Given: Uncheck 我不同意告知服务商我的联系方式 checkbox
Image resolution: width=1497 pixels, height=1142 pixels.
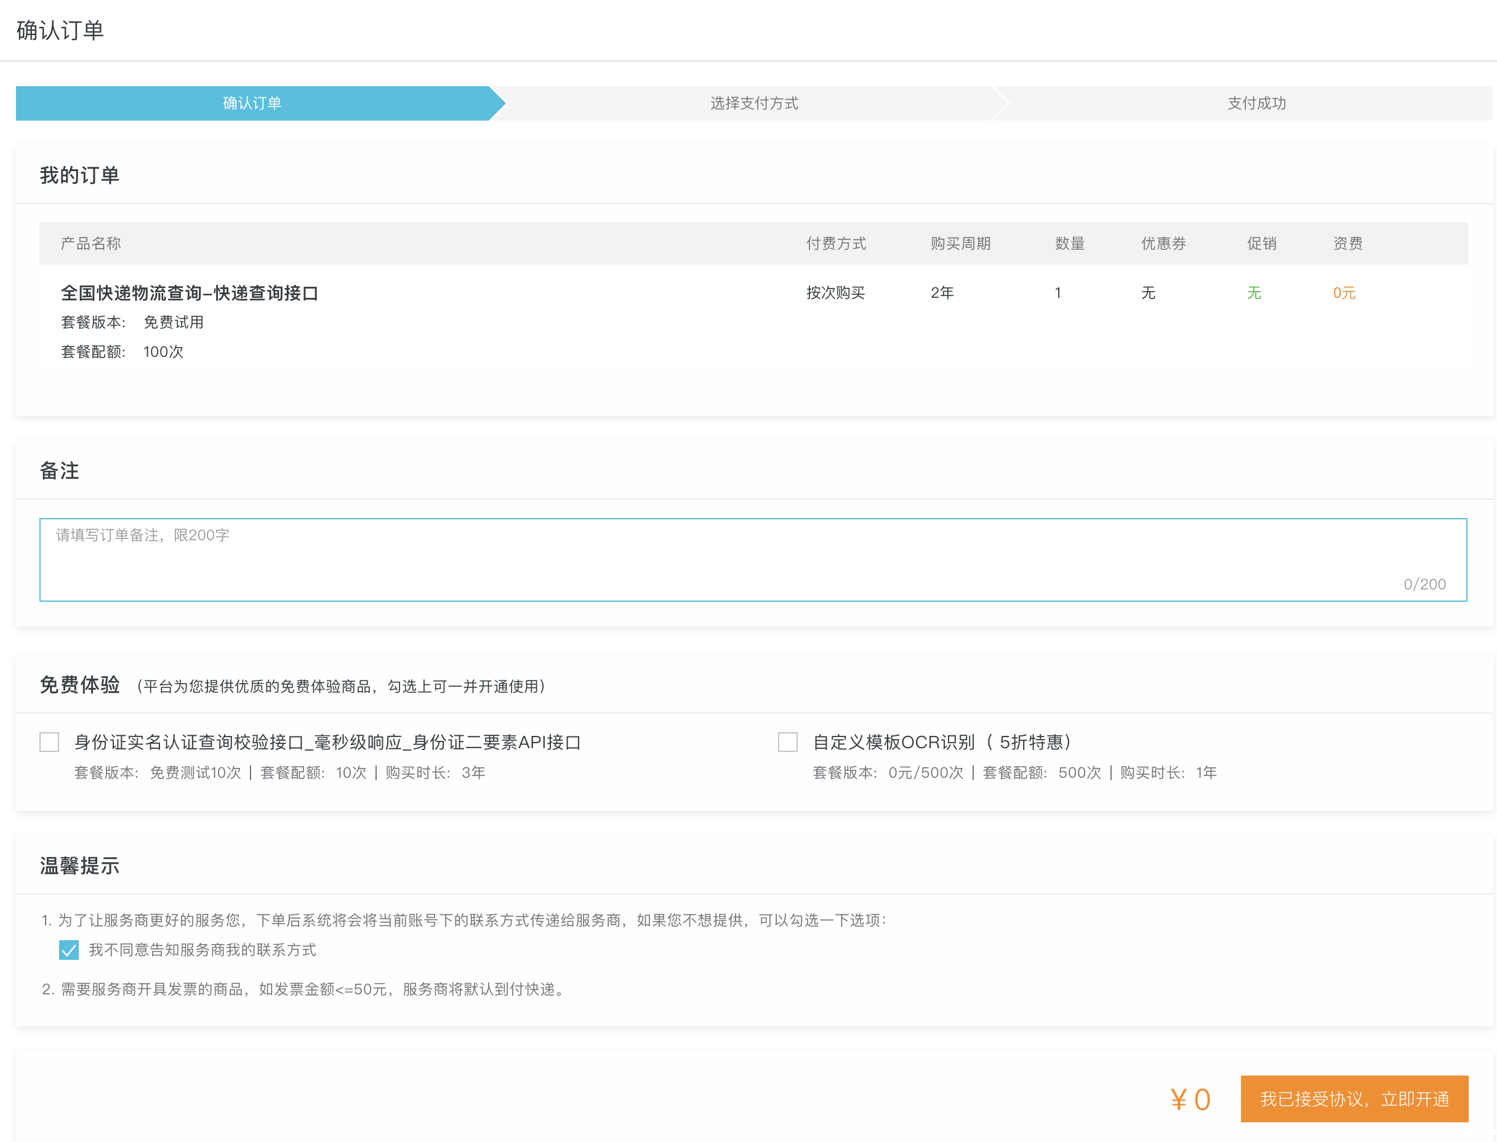Looking at the screenshot, I should coord(69,949).
